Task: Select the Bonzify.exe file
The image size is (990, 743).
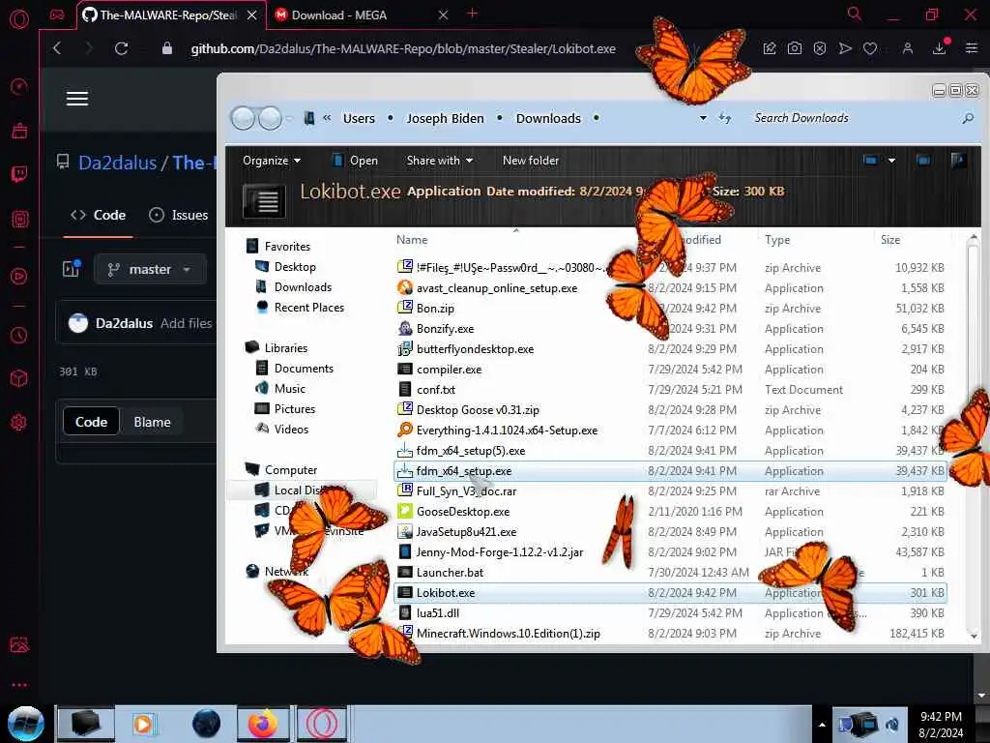Action: point(670,329)
